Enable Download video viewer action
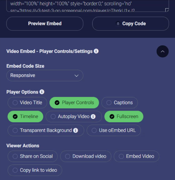The height and width of the screenshot is (180, 175). tap(86, 156)
